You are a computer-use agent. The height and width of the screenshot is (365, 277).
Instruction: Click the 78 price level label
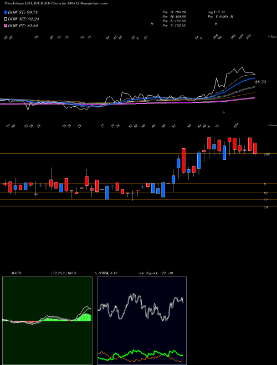(x=266, y=207)
